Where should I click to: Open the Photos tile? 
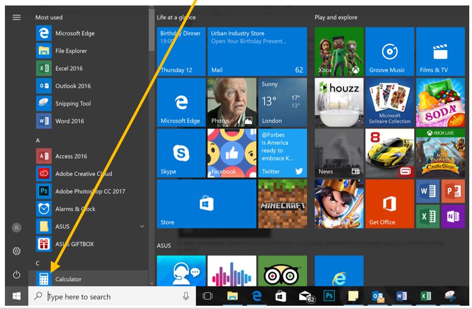(232, 102)
